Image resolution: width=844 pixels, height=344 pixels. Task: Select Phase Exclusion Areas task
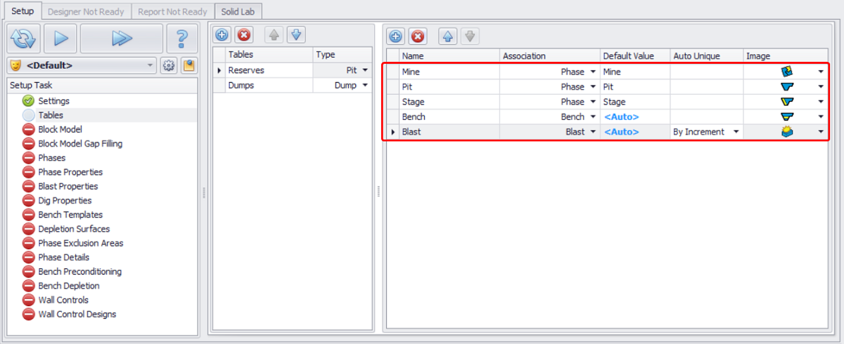click(x=80, y=243)
